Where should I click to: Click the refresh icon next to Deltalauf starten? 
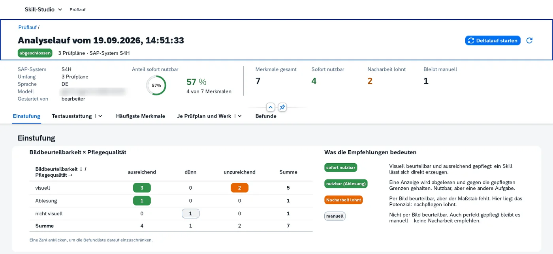pos(529,41)
